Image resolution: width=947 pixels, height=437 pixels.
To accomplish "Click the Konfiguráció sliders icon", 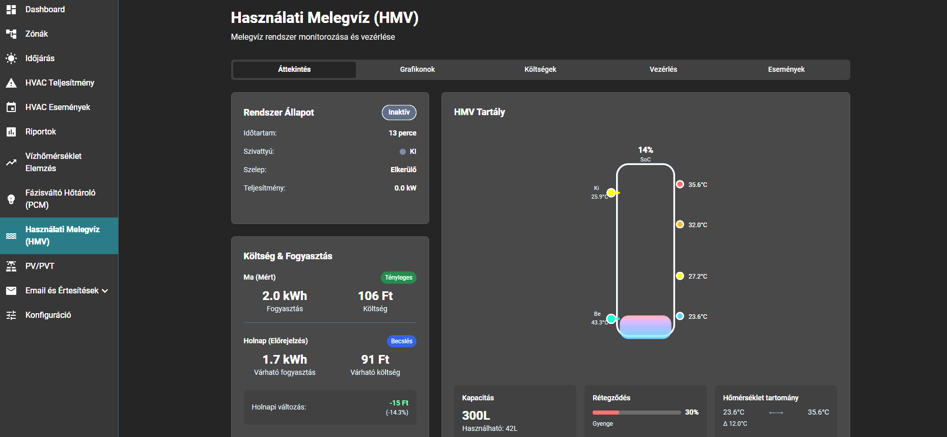I will click(x=11, y=315).
